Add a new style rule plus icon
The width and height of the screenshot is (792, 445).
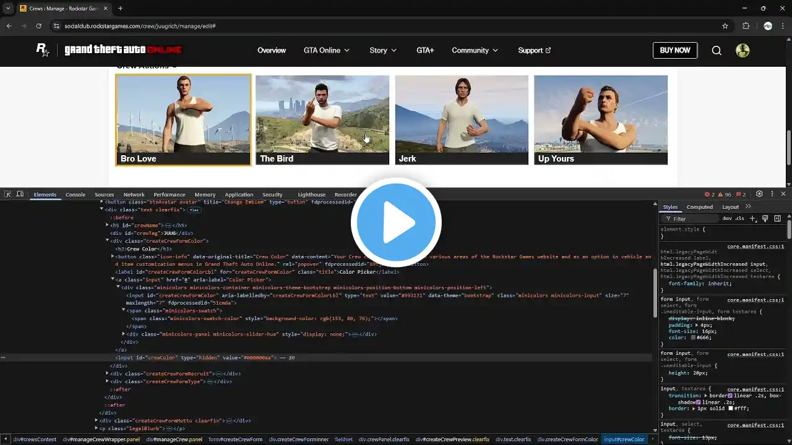coord(753,219)
